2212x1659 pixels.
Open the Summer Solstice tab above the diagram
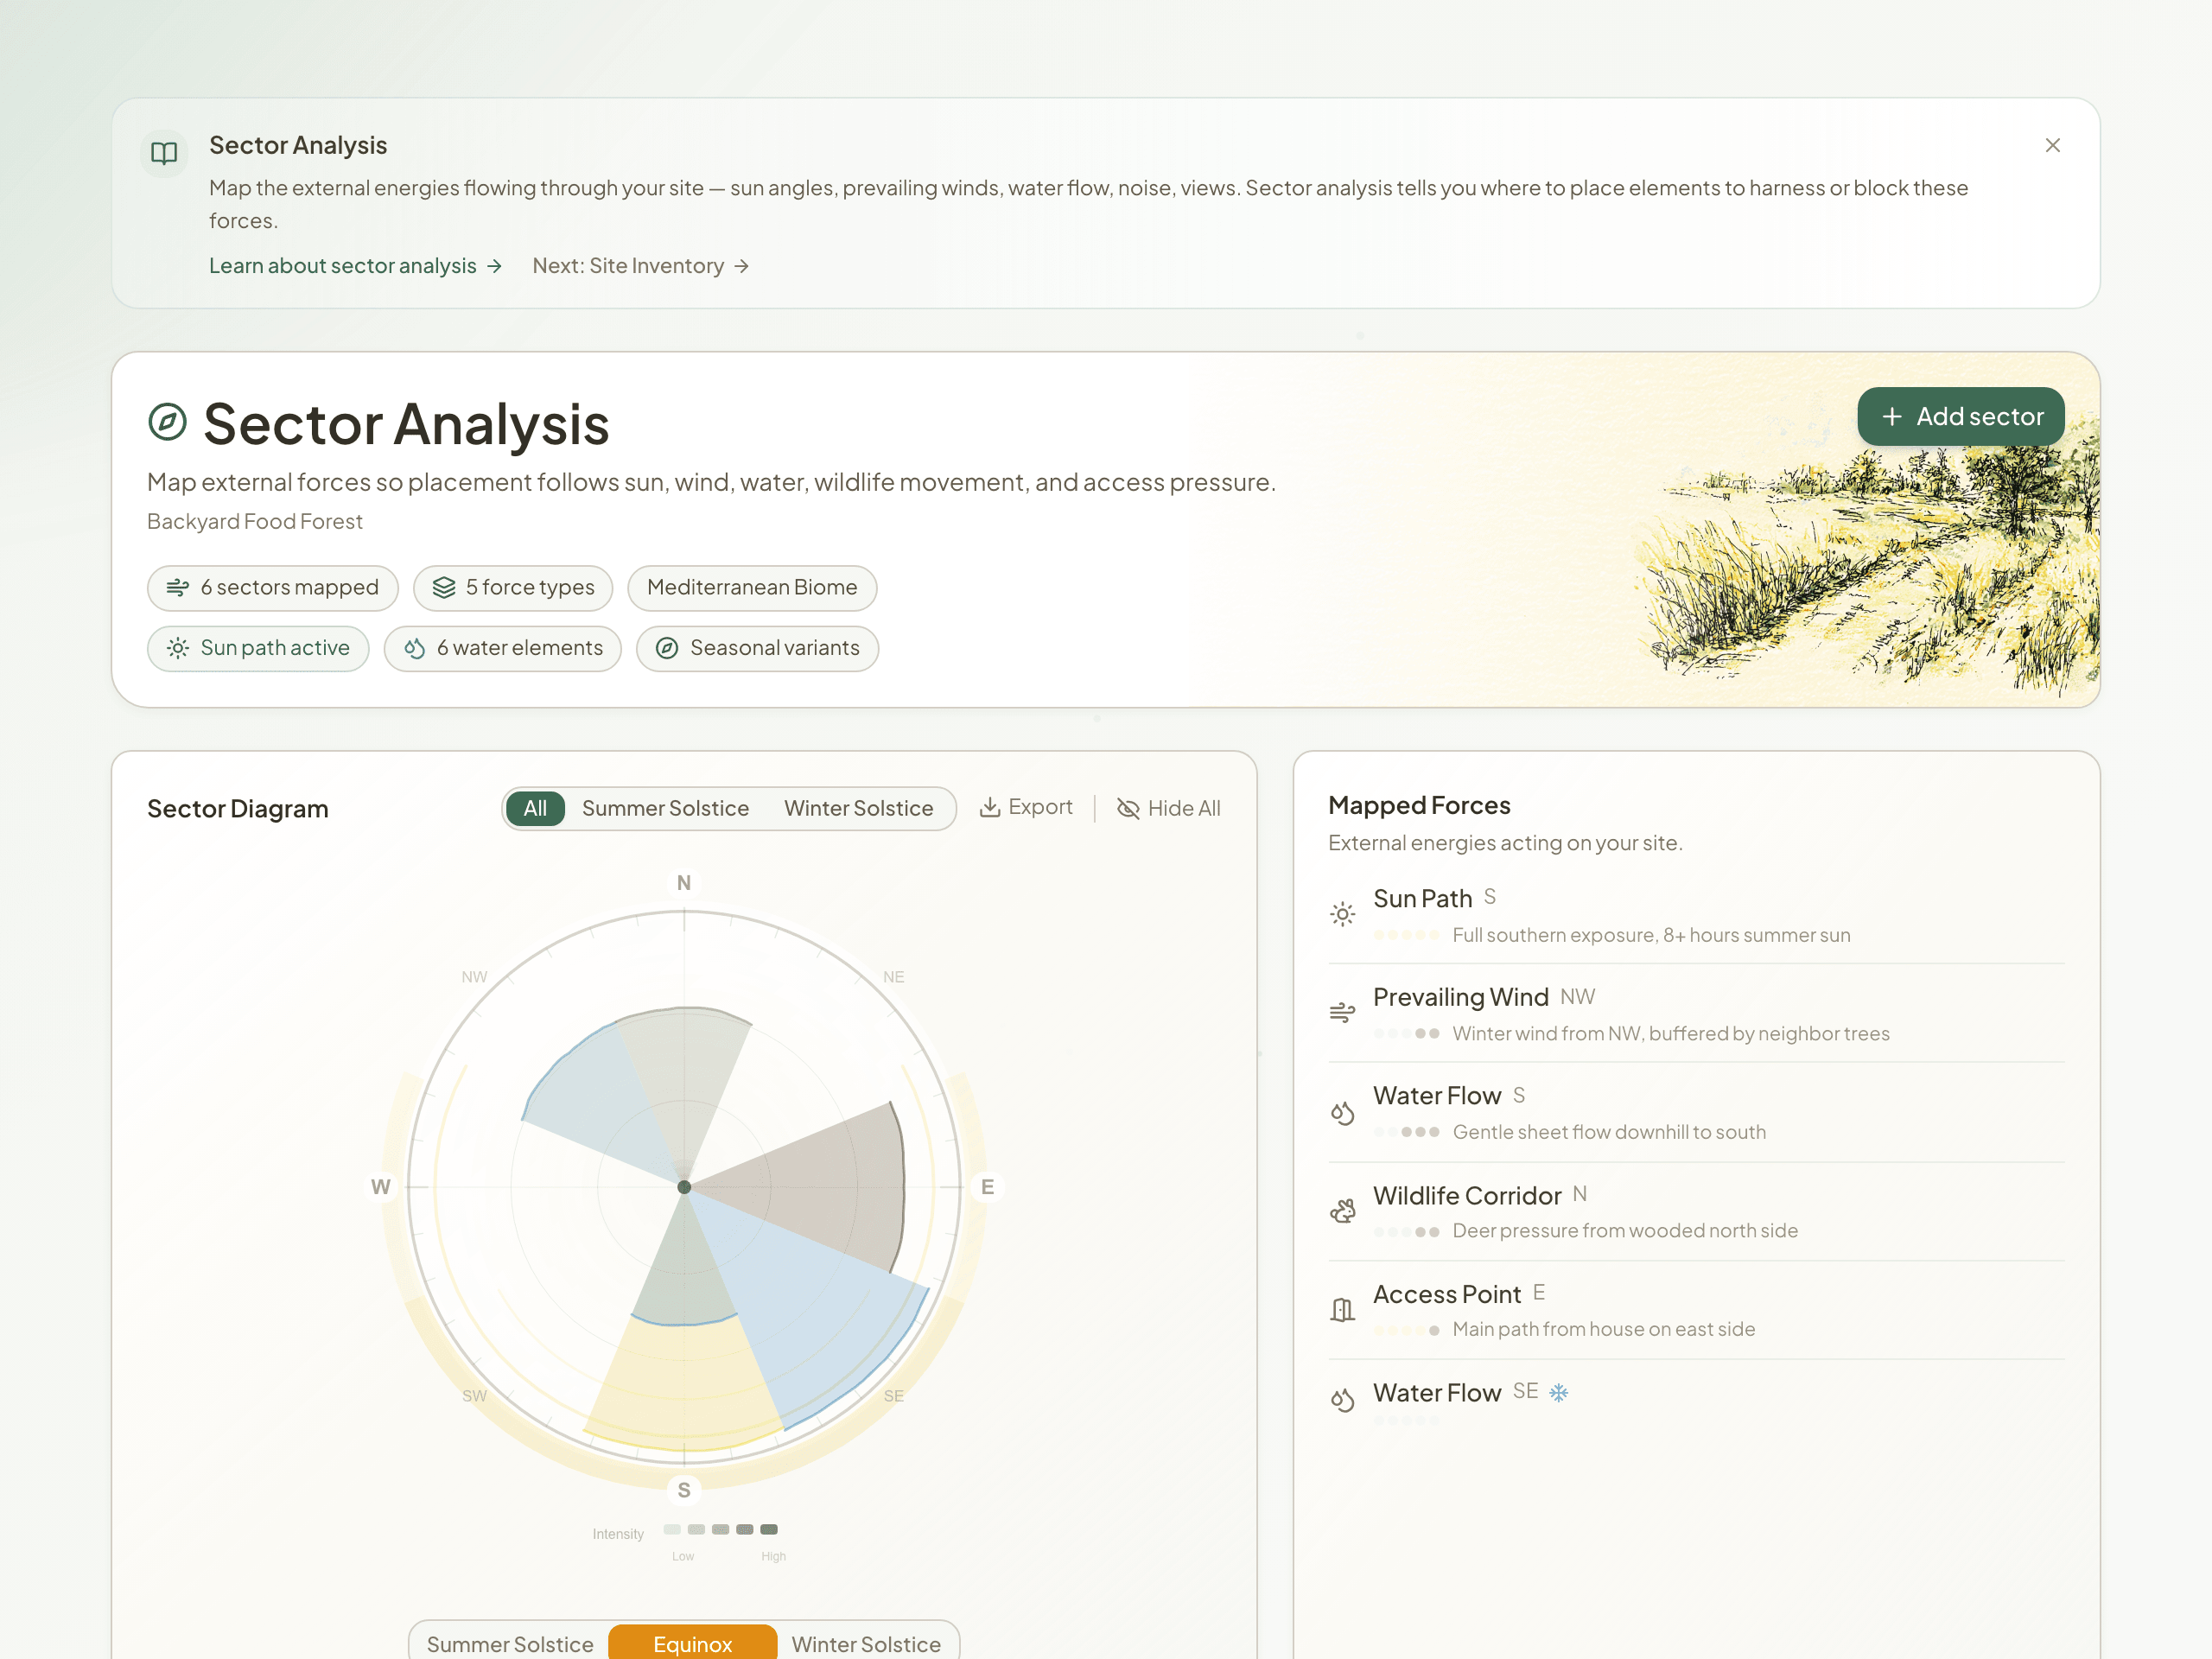point(665,808)
